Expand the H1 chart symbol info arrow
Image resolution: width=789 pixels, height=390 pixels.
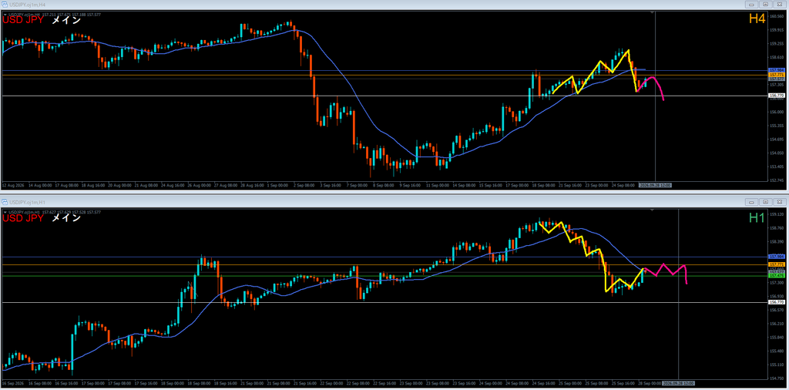tap(5, 213)
